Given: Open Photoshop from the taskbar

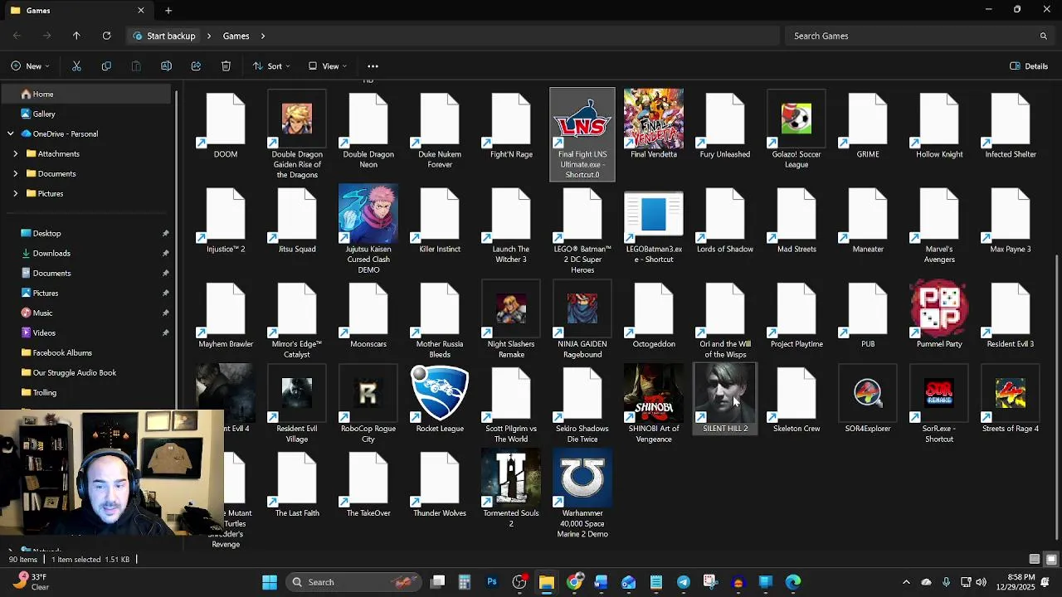Looking at the screenshot, I should [492, 582].
